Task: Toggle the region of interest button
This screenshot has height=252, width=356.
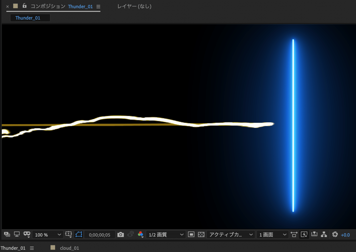Action: (191, 235)
